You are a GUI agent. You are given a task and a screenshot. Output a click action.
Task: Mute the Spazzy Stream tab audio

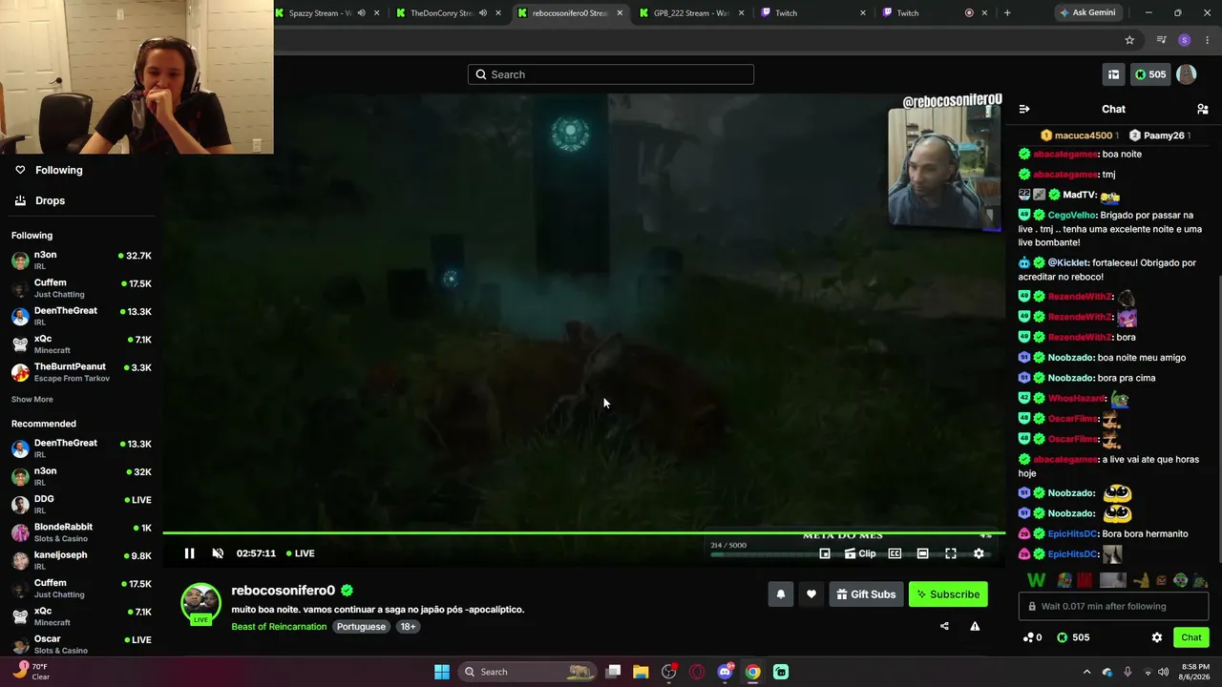point(361,13)
